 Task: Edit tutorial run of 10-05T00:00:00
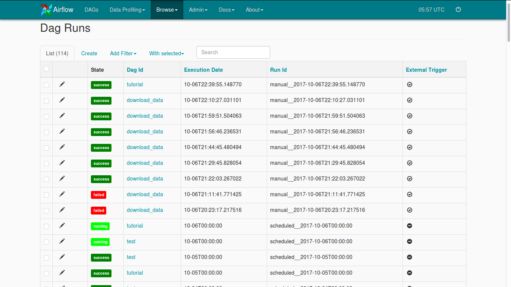[62, 272]
